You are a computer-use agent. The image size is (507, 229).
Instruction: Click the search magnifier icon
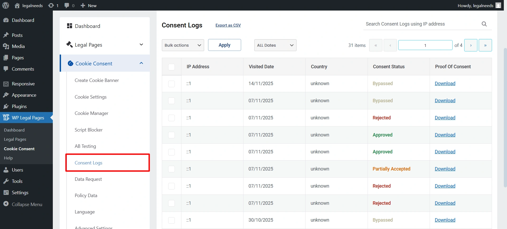484,24
